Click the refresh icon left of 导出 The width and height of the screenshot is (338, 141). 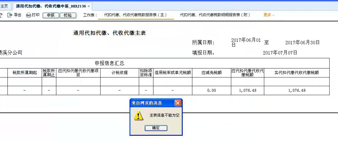1,15
